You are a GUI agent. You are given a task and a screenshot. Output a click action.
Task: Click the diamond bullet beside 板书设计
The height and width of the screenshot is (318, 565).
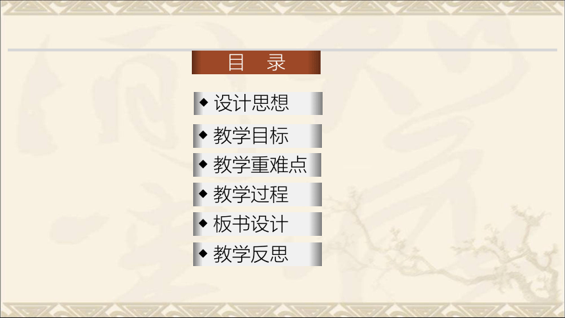(203, 223)
